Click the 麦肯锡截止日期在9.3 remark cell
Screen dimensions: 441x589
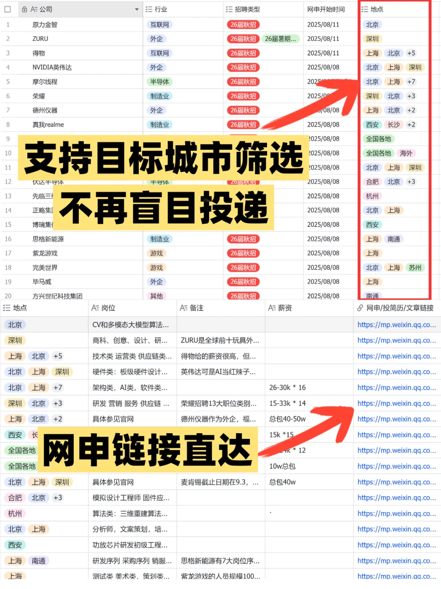tap(220, 482)
